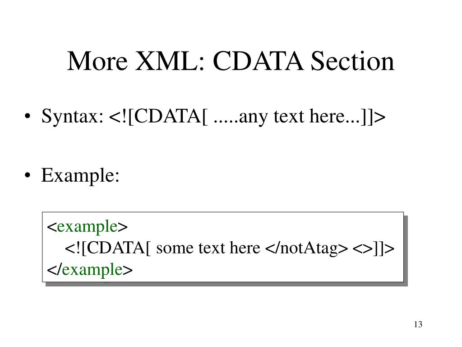The width and height of the screenshot is (462, 347).
Task: Click the slide number 13
Action: 418,324
